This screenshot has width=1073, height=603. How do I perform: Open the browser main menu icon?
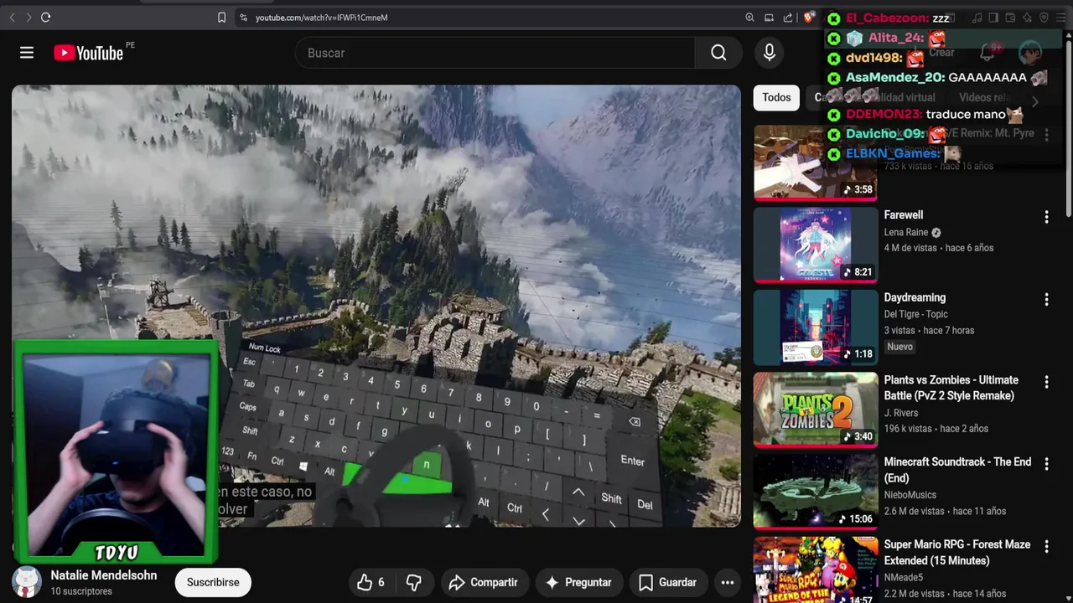1061,18
